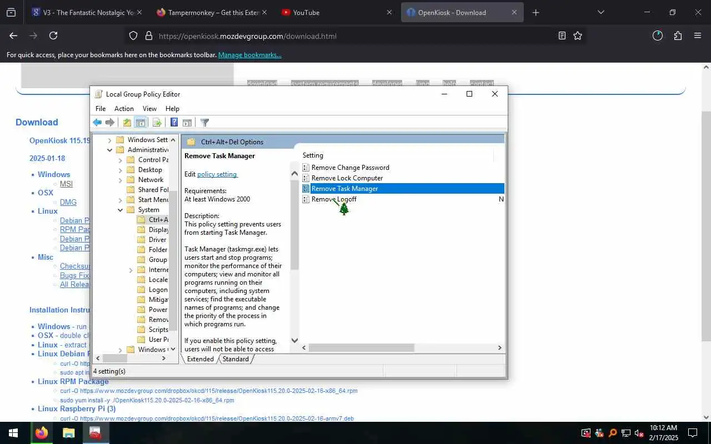711x444 pixels.
Task: Select the Remove Change Password setting
Action: tap(350, 168)
